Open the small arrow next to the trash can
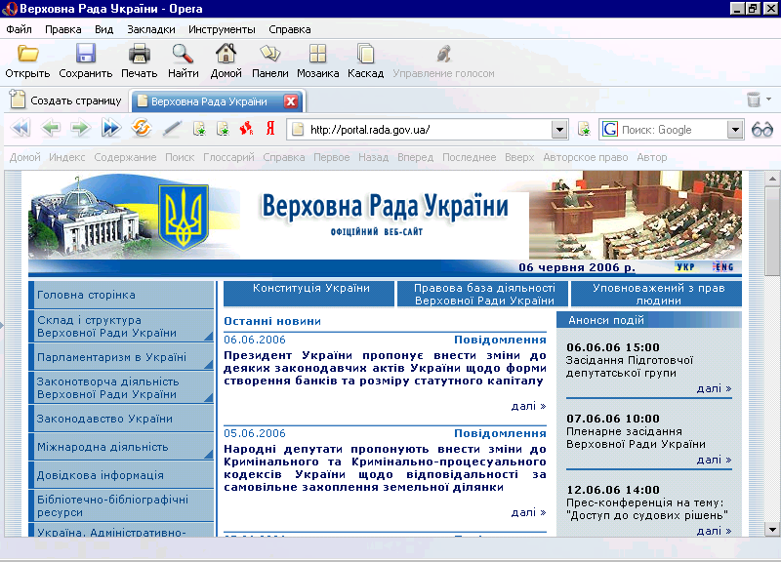The image size is (781, 562). pos(768,100)
